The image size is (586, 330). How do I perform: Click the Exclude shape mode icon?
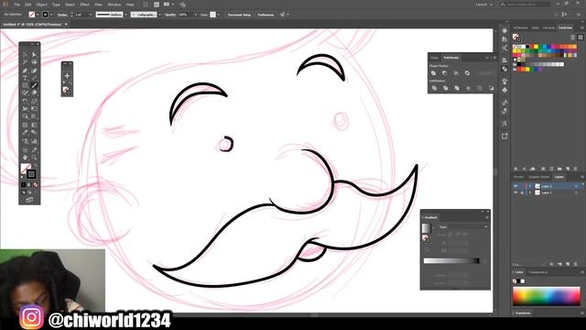(x=467, y=73)
